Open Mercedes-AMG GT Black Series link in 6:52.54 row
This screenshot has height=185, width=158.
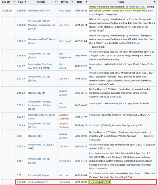41,117
